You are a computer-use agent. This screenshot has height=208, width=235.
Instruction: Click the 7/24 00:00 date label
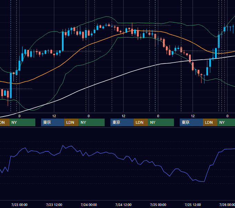click(89, 205)
